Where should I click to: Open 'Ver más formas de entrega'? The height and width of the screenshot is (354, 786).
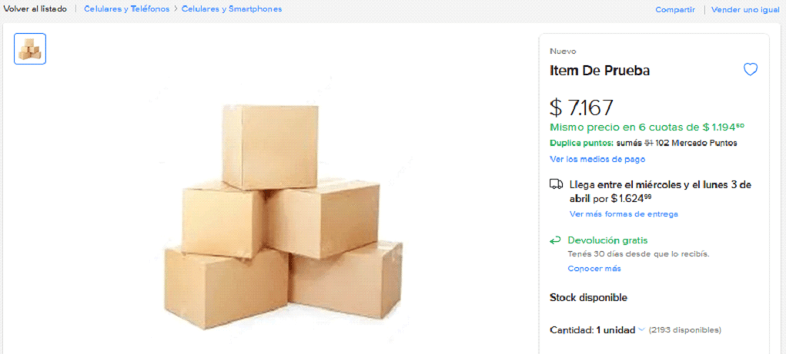click(x=624, y=213)
